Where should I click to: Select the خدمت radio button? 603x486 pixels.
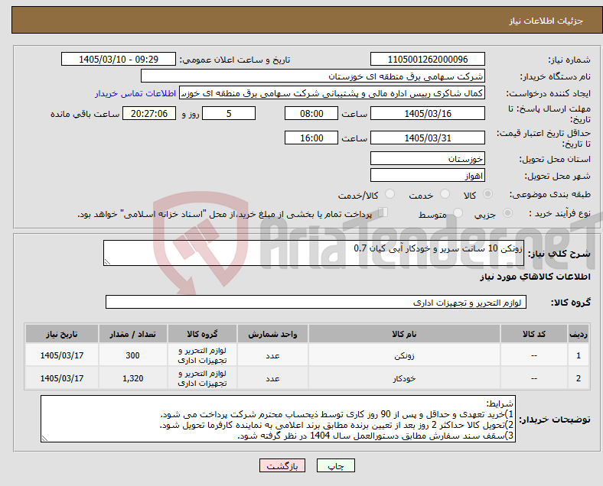(445, 194)
